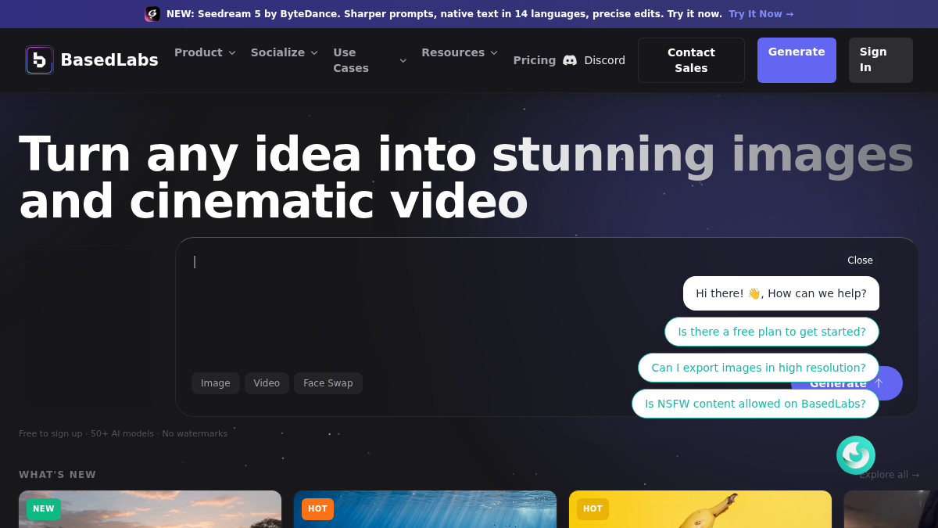This screenshot has height=528, width=938.
Task: Choose 'Is NSFW content allowed' suggestion
Action: (755, 404)
